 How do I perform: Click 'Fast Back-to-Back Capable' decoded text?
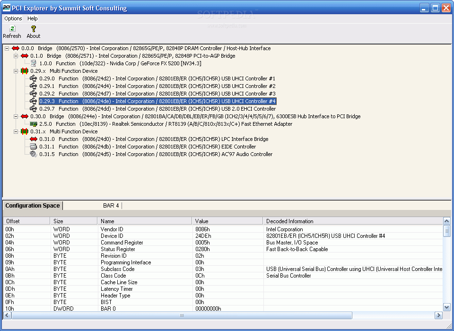tap(297, 249)
